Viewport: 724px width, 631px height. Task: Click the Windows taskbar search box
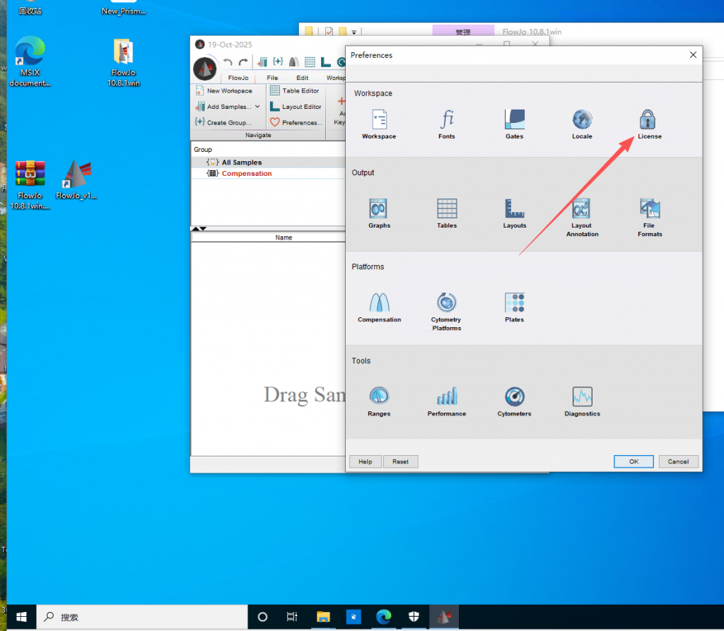pos(141,617)
